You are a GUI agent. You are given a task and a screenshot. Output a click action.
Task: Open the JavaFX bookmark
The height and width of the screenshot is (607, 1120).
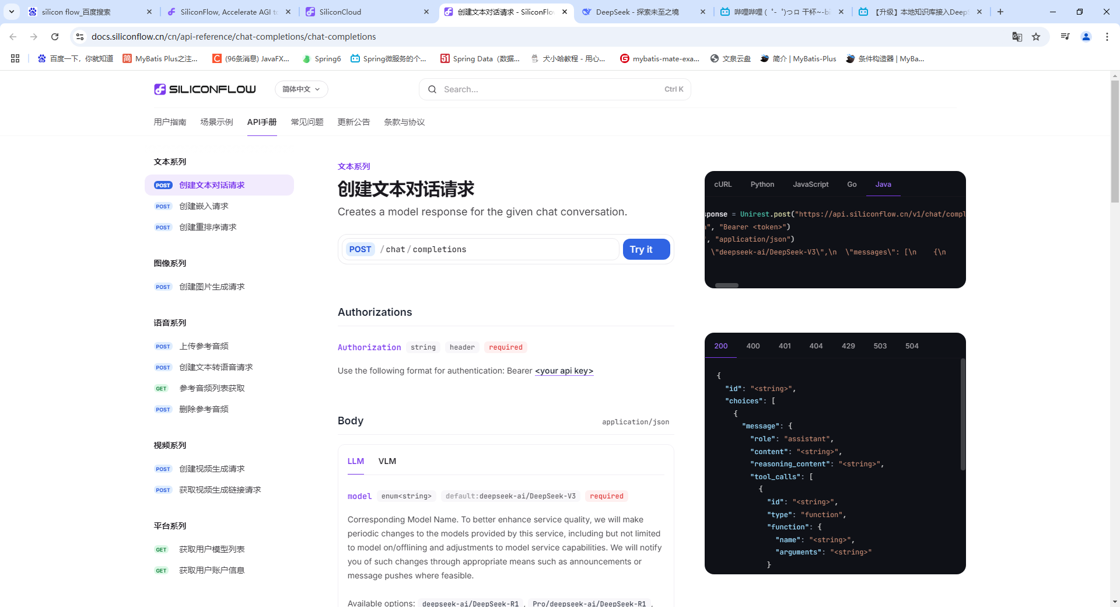pos(251,58)
